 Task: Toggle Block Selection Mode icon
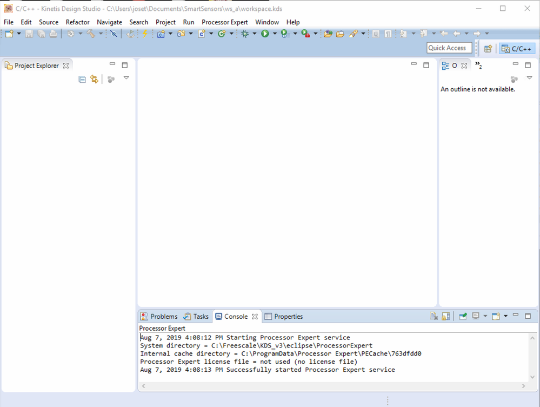click(376, 34)
